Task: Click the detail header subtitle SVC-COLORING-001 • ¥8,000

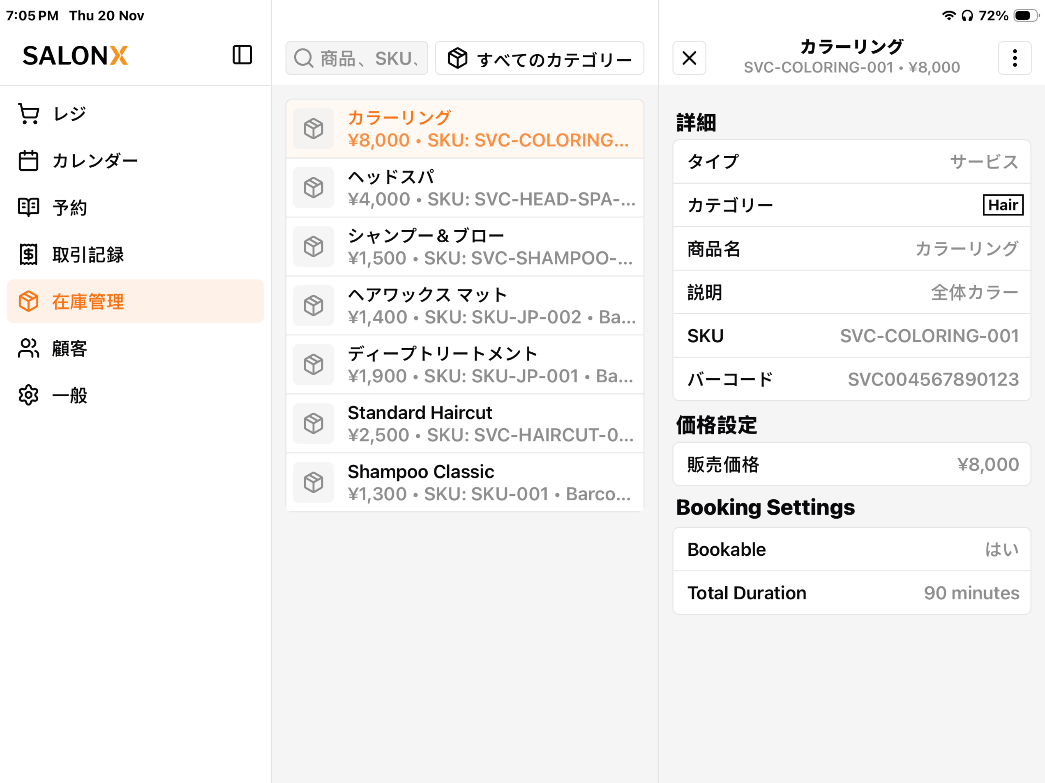Action: (x=852, y=68)
